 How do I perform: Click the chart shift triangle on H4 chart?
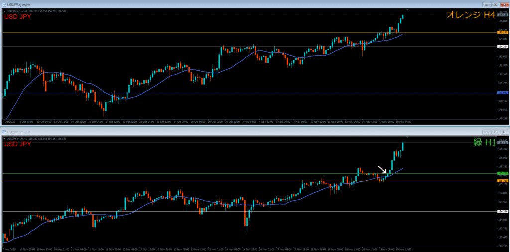coord(407,10)
